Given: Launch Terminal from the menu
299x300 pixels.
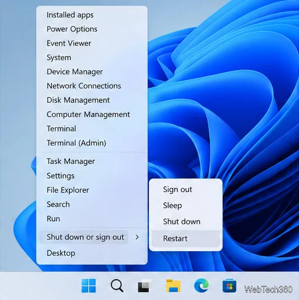Looking at the screenshot, I should pyautogui.click(x=92, y=128).
